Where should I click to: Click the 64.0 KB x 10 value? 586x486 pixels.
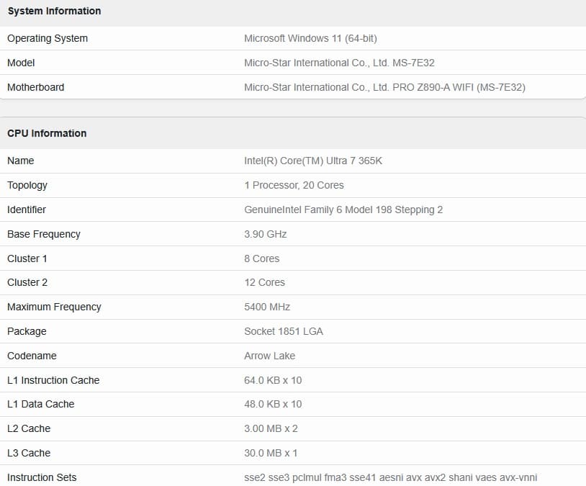(x=273, y=381)
